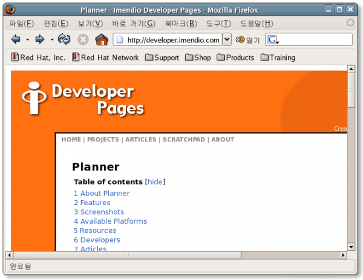
Task: Open the ARTICLES navigation link
Action: (141, 140)
